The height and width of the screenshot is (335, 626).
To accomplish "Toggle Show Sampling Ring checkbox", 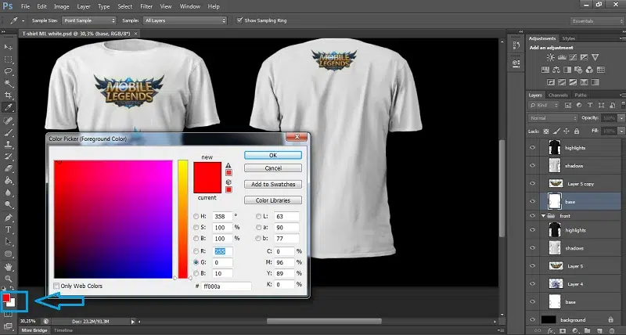I will point(239,20).
